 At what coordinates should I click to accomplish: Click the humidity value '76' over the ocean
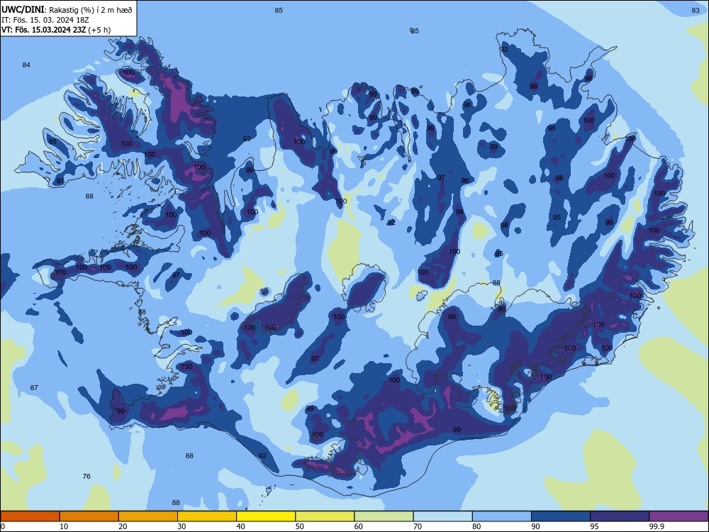(86, 477)
